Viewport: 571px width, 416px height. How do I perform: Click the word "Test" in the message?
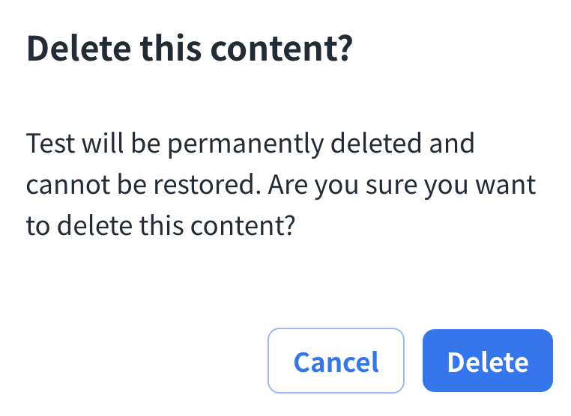pyautogui.click(x=49, y=142)
